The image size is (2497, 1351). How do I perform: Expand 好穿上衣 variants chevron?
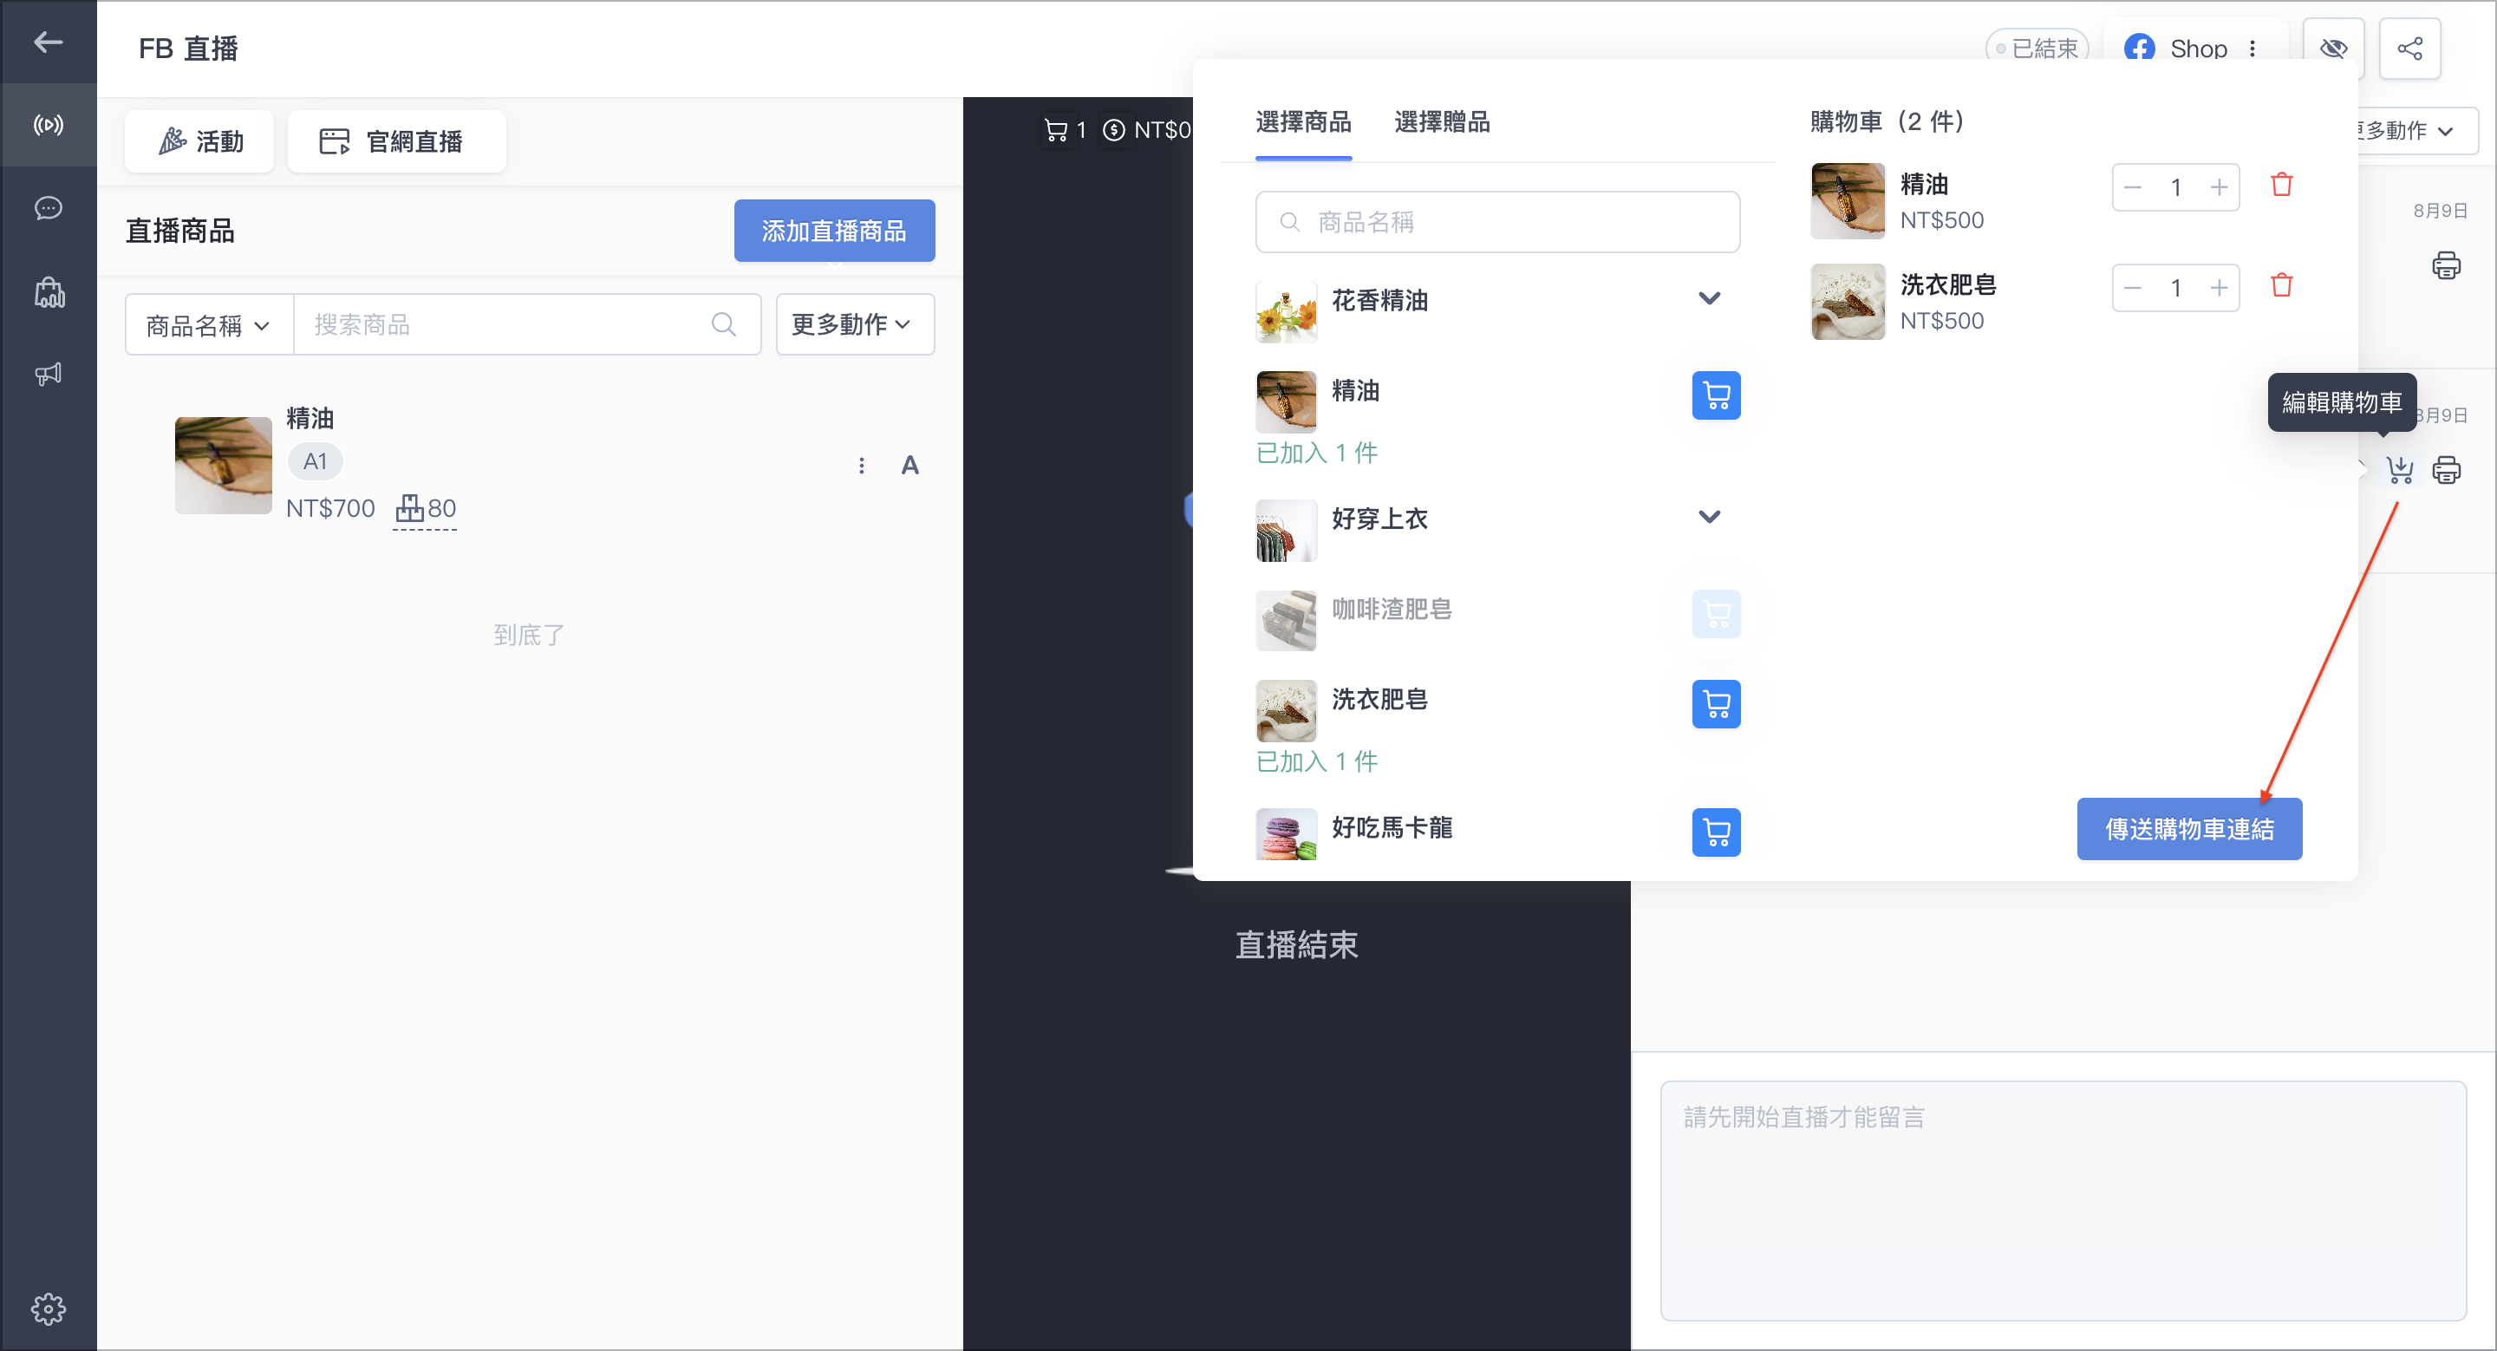click(1709, 517)
